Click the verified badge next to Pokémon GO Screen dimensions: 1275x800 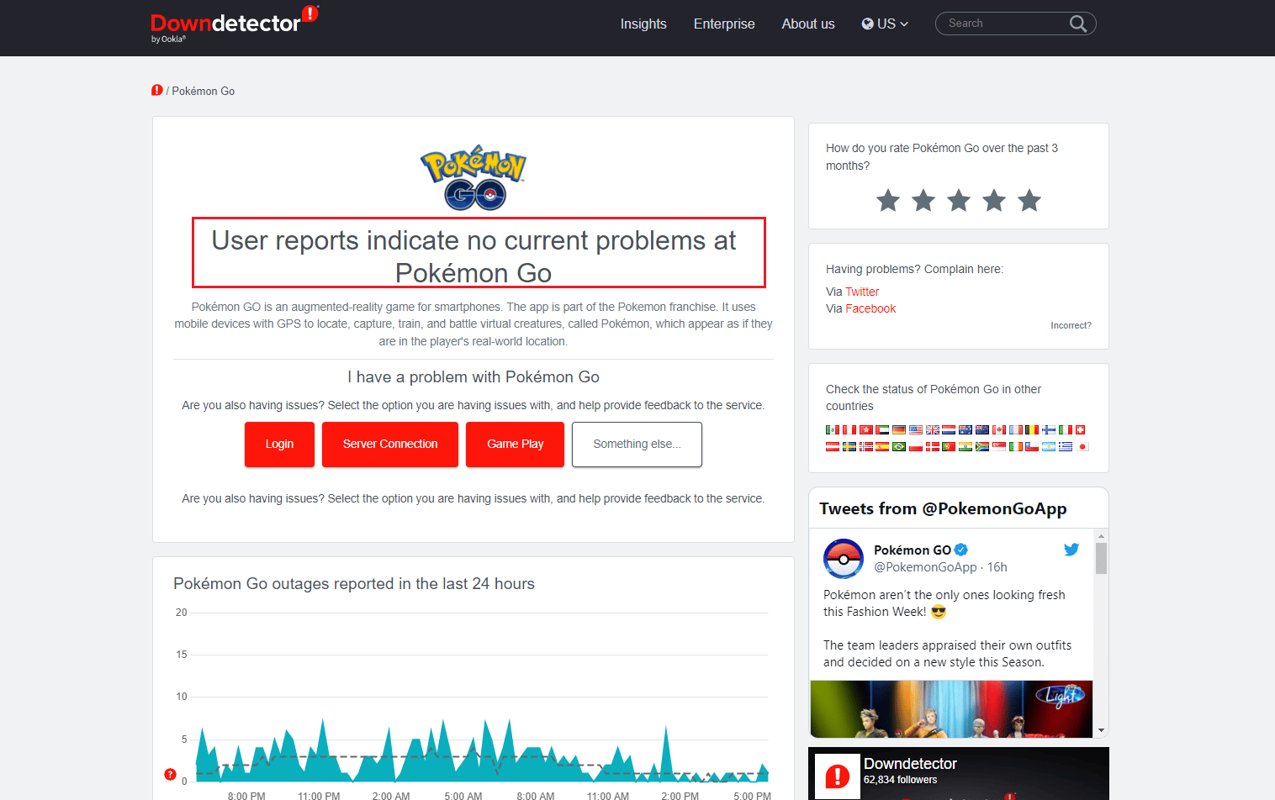click(960, 550)
